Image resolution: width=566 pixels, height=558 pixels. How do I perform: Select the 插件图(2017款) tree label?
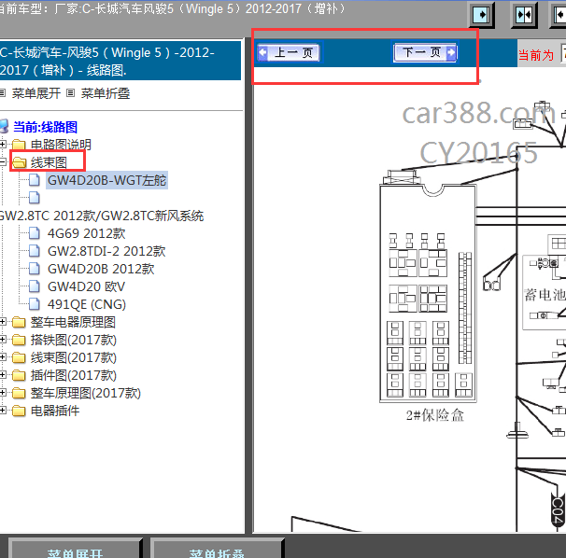74,375
